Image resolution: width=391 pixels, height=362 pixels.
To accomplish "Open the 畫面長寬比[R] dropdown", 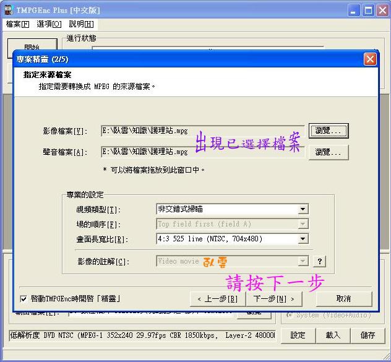I will [303, 239].
